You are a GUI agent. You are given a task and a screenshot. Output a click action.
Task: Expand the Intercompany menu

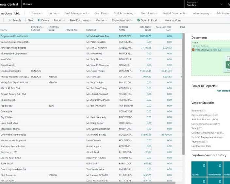pyautogui.click(x=202, y=13)
